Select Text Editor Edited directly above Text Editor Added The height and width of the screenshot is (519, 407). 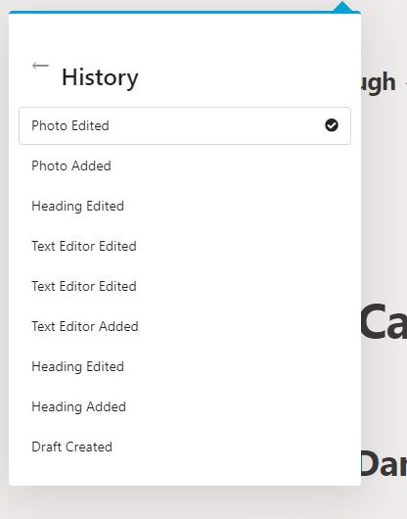click(185, 286)
